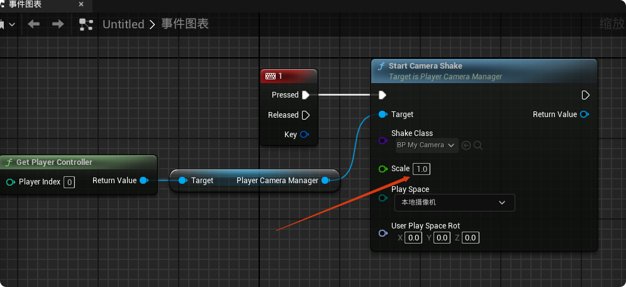
Task: Click the forward navigation arrow
Action: [x=58, y=24]
